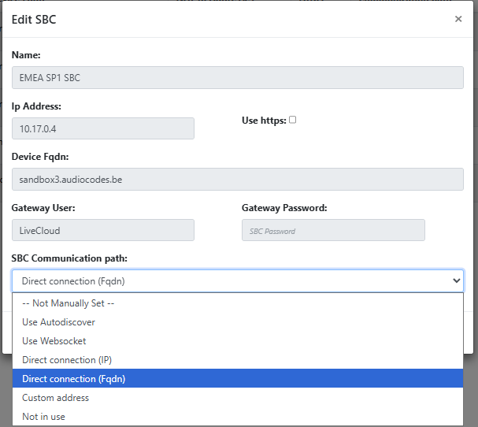Click the 'Edit SBC' dialog title
The image size is (478, 427).
(x=34, y=19)
